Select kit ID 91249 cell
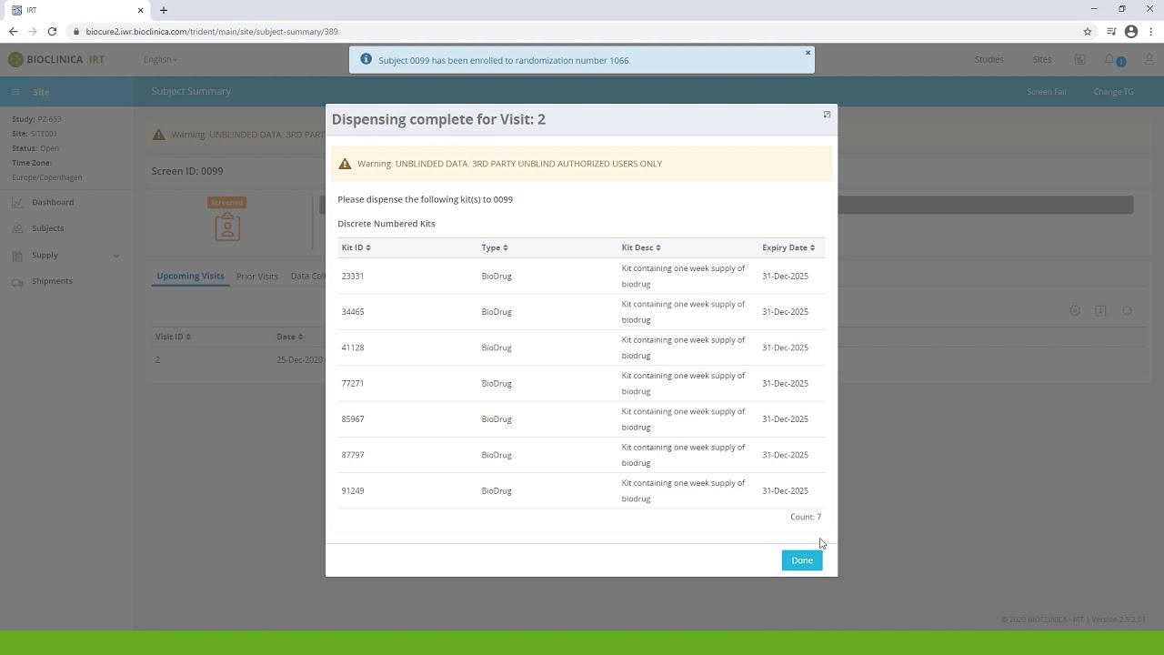The height and width of the screenshot is (655, 1164). 353,490
